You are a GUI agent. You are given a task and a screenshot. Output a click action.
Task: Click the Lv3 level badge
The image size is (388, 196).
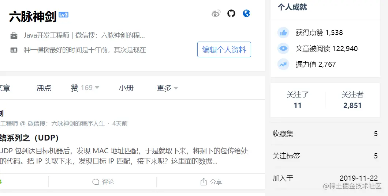click(x=64, y=15)
